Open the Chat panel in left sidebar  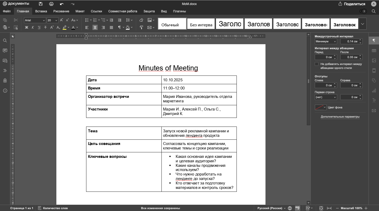(x=5, y=61)
